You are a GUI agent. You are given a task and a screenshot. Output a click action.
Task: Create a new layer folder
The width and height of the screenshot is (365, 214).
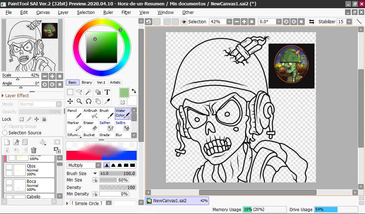point(25,142)
